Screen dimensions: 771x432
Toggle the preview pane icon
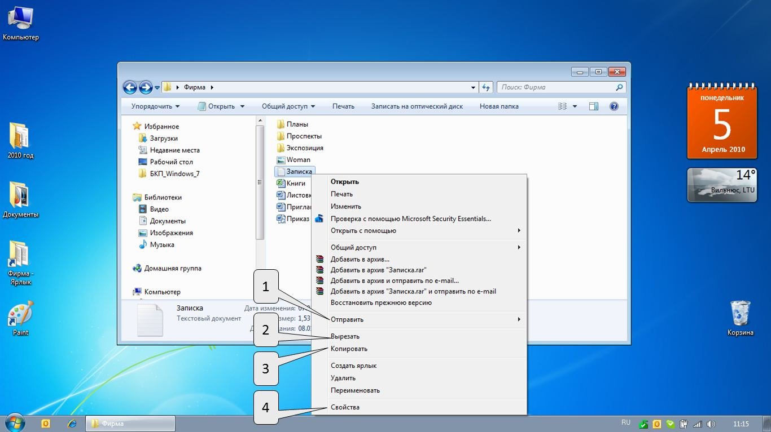(593, 106)
